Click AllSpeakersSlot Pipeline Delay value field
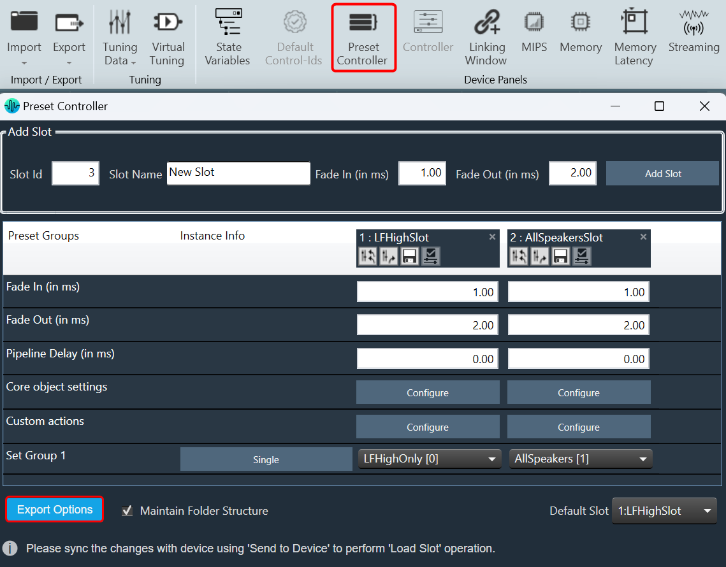 579,359
